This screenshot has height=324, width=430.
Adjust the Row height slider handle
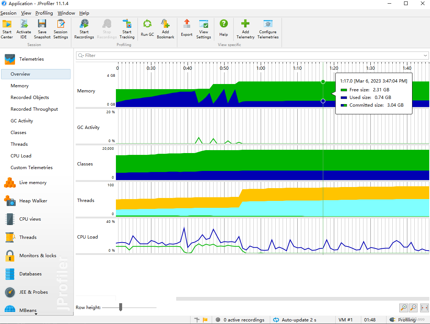121,307
